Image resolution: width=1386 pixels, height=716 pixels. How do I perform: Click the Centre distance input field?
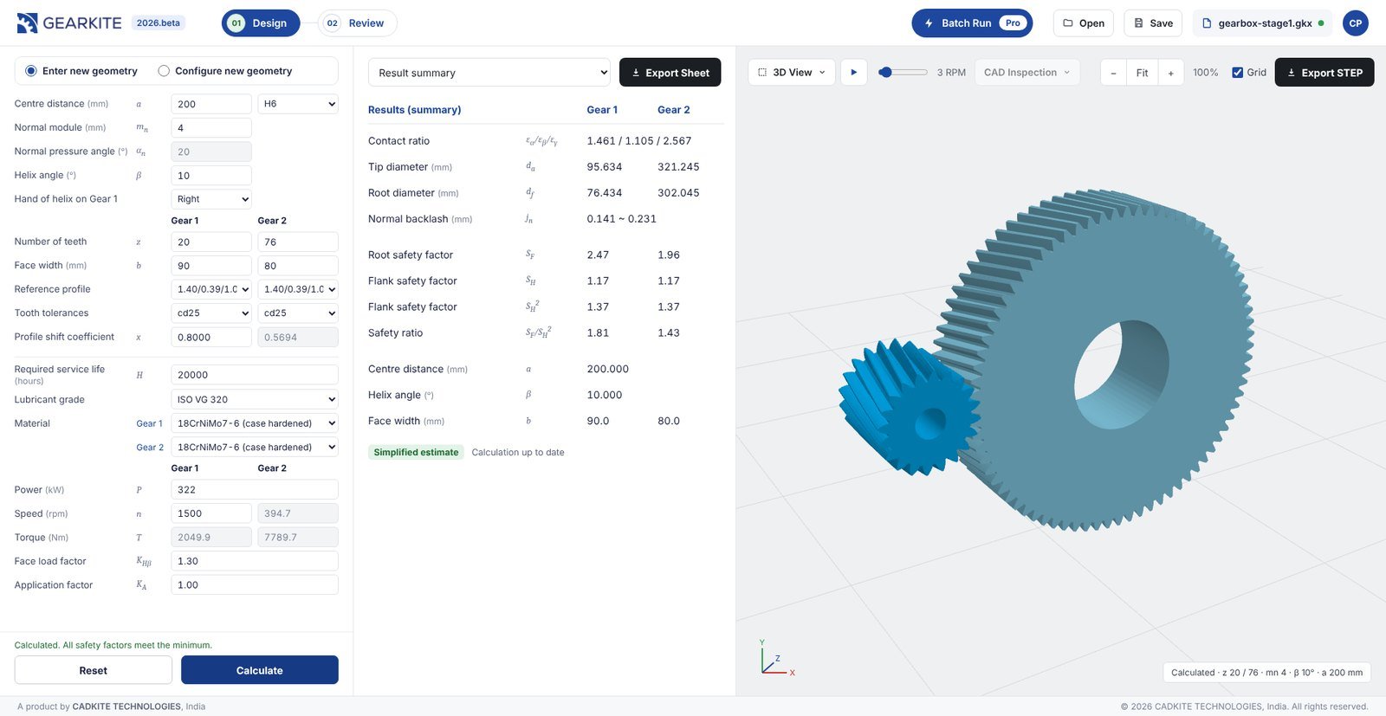(x=211, y=104)
